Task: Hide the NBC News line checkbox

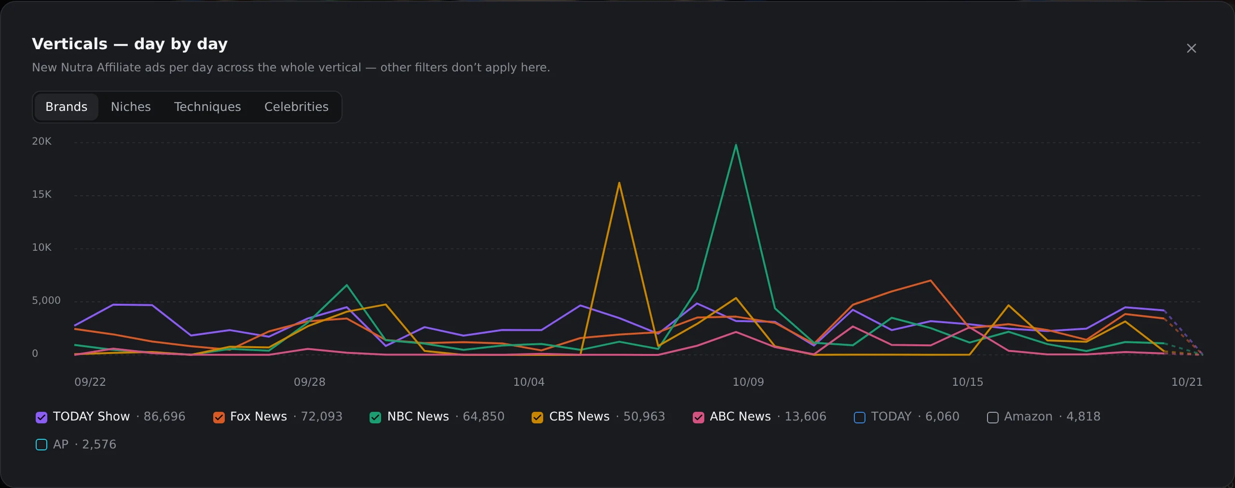Action: (x=375, y=417)
